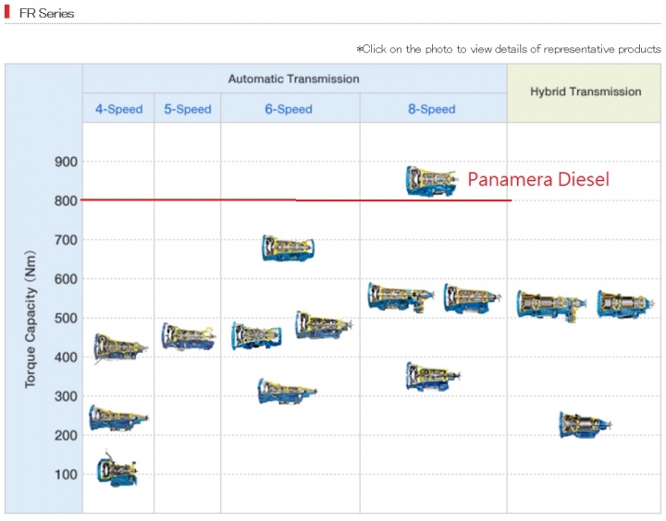Screen dimensions: 666x521
Task: Click the 900 torque axis value
Action: [66, 162]
